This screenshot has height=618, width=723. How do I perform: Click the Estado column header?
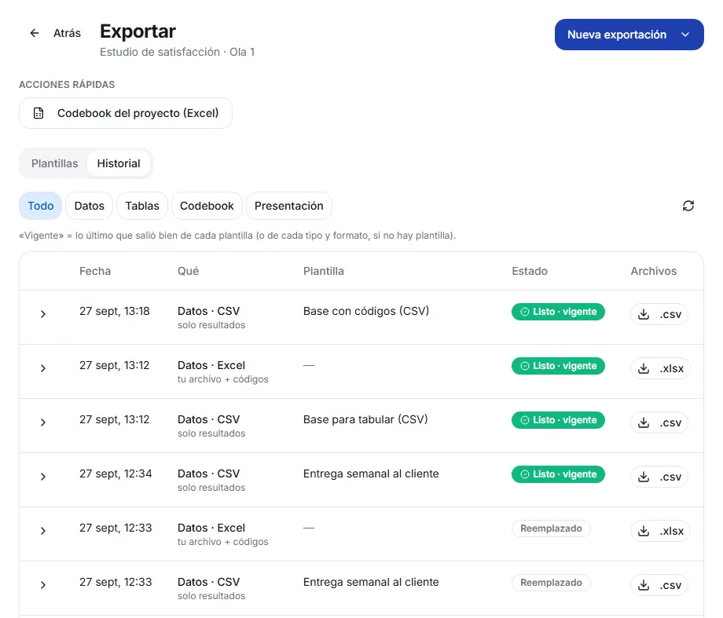point(530,271)
